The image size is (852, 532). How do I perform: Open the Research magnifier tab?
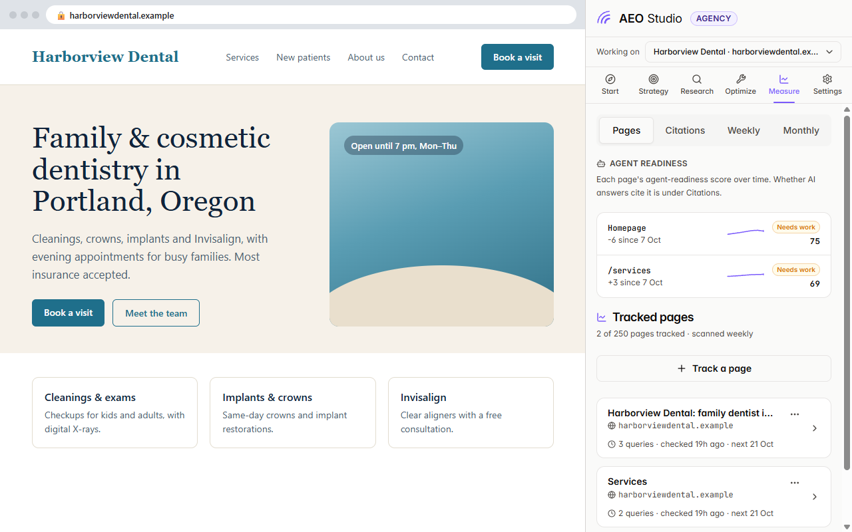[697, 84]
